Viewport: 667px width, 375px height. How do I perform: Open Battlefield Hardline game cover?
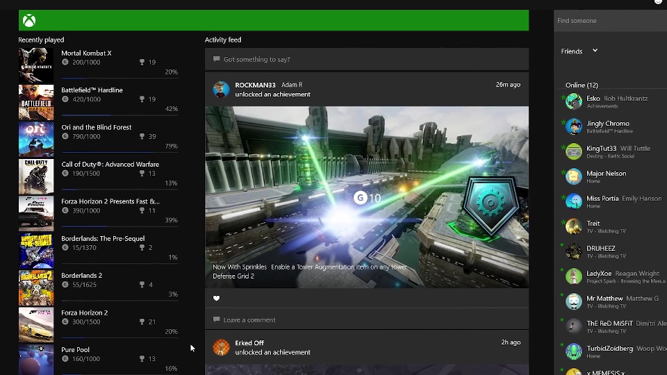pos(36,102)
